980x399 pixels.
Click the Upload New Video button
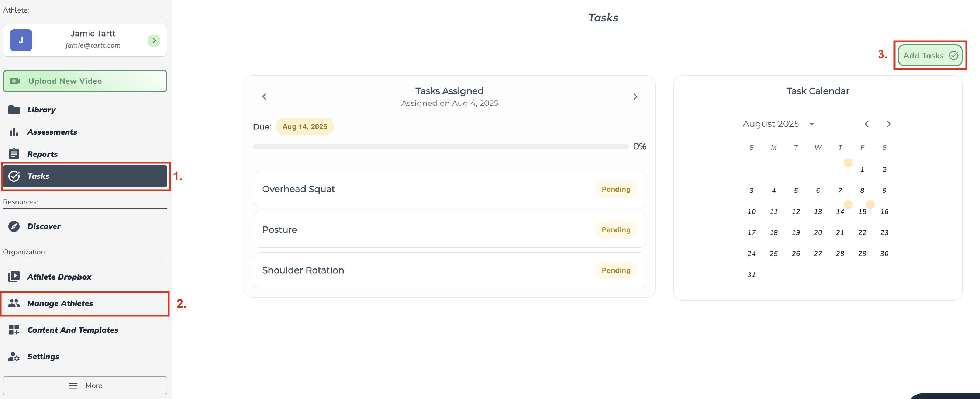[85, 81]
